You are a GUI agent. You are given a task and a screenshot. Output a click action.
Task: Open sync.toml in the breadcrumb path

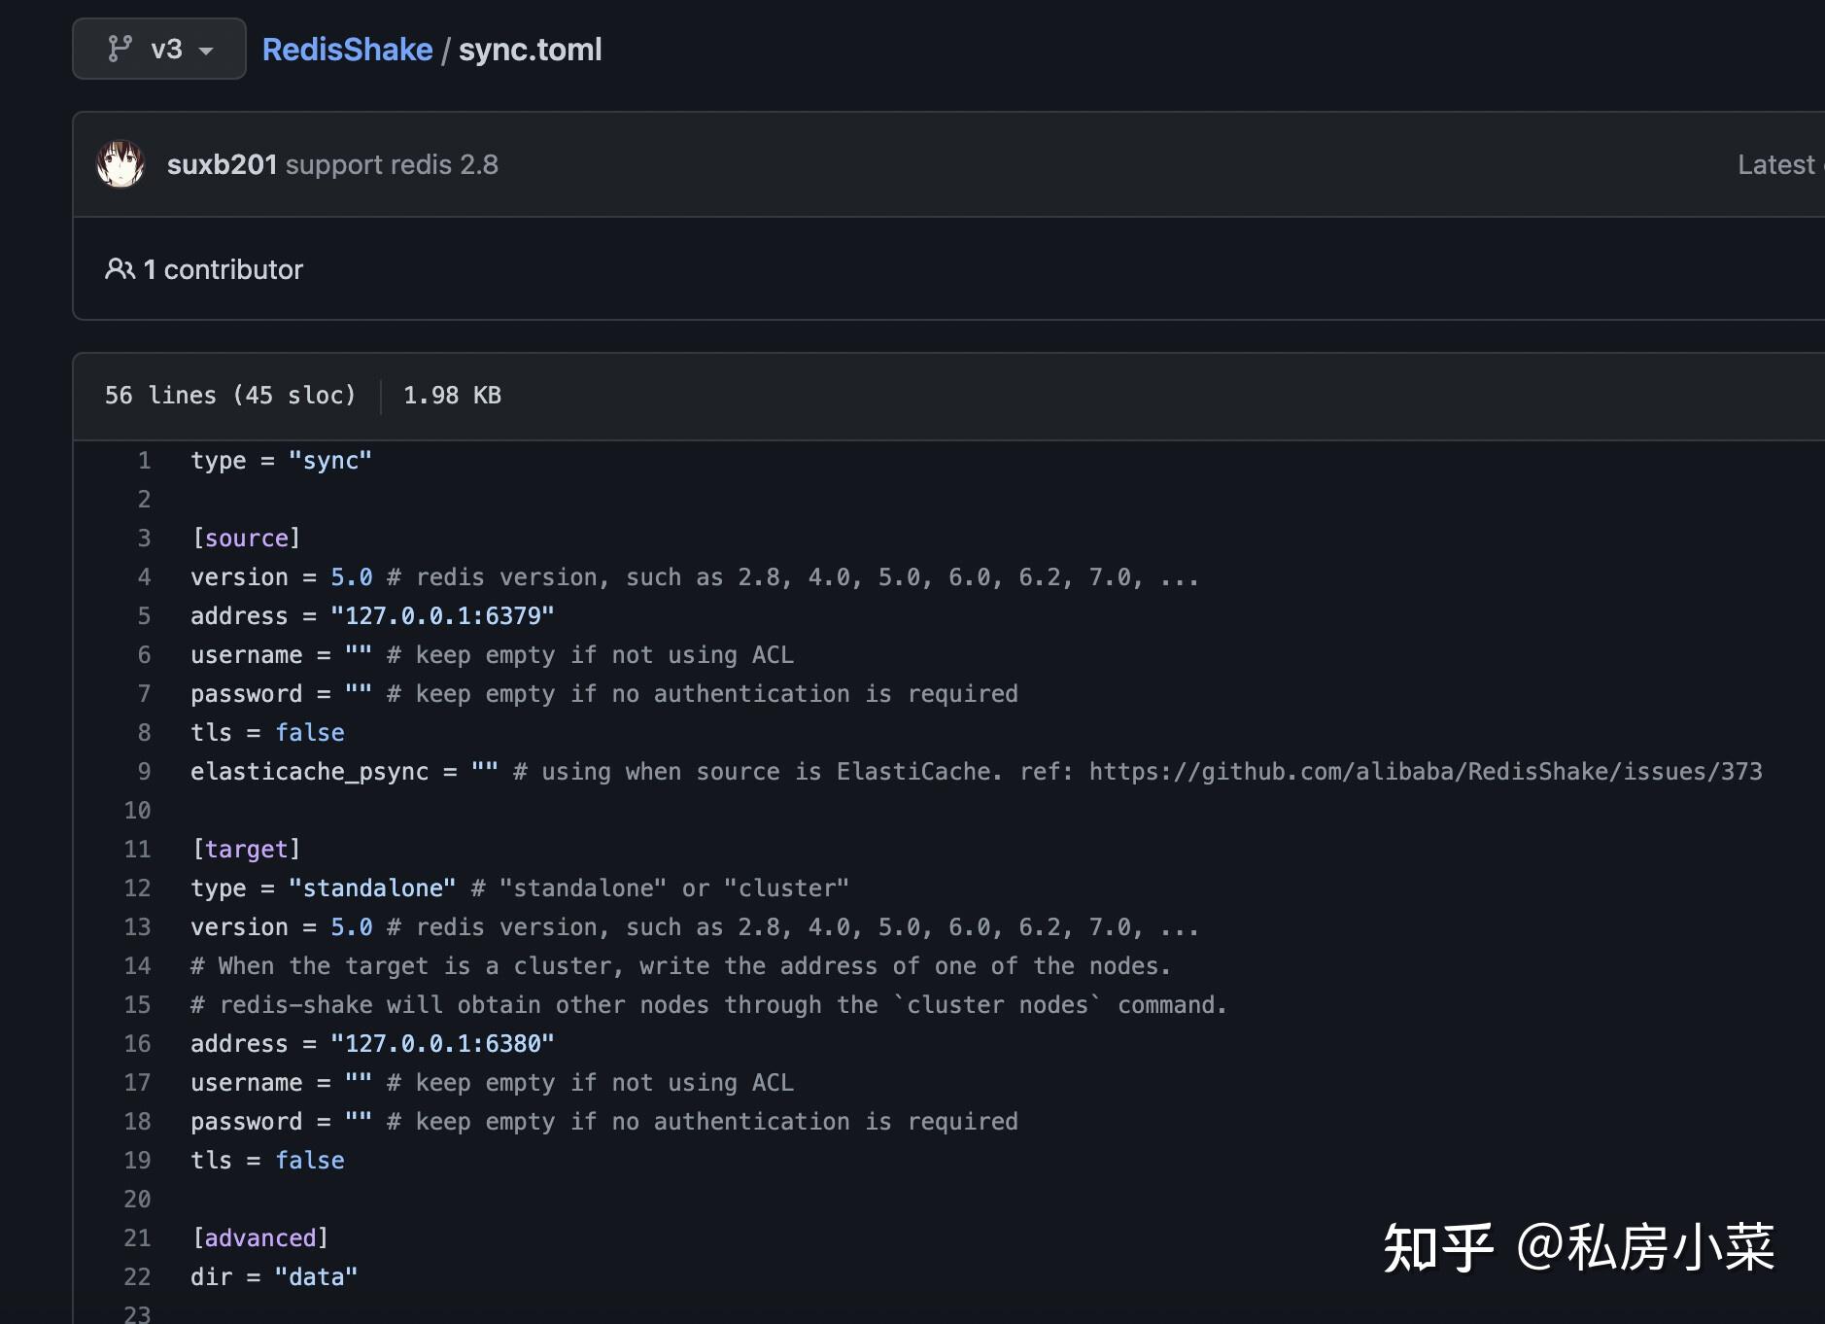[531, 49]
